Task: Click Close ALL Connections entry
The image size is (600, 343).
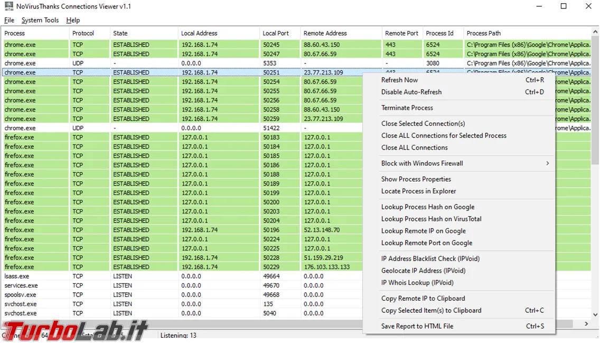Action: [x=458, y=148]
